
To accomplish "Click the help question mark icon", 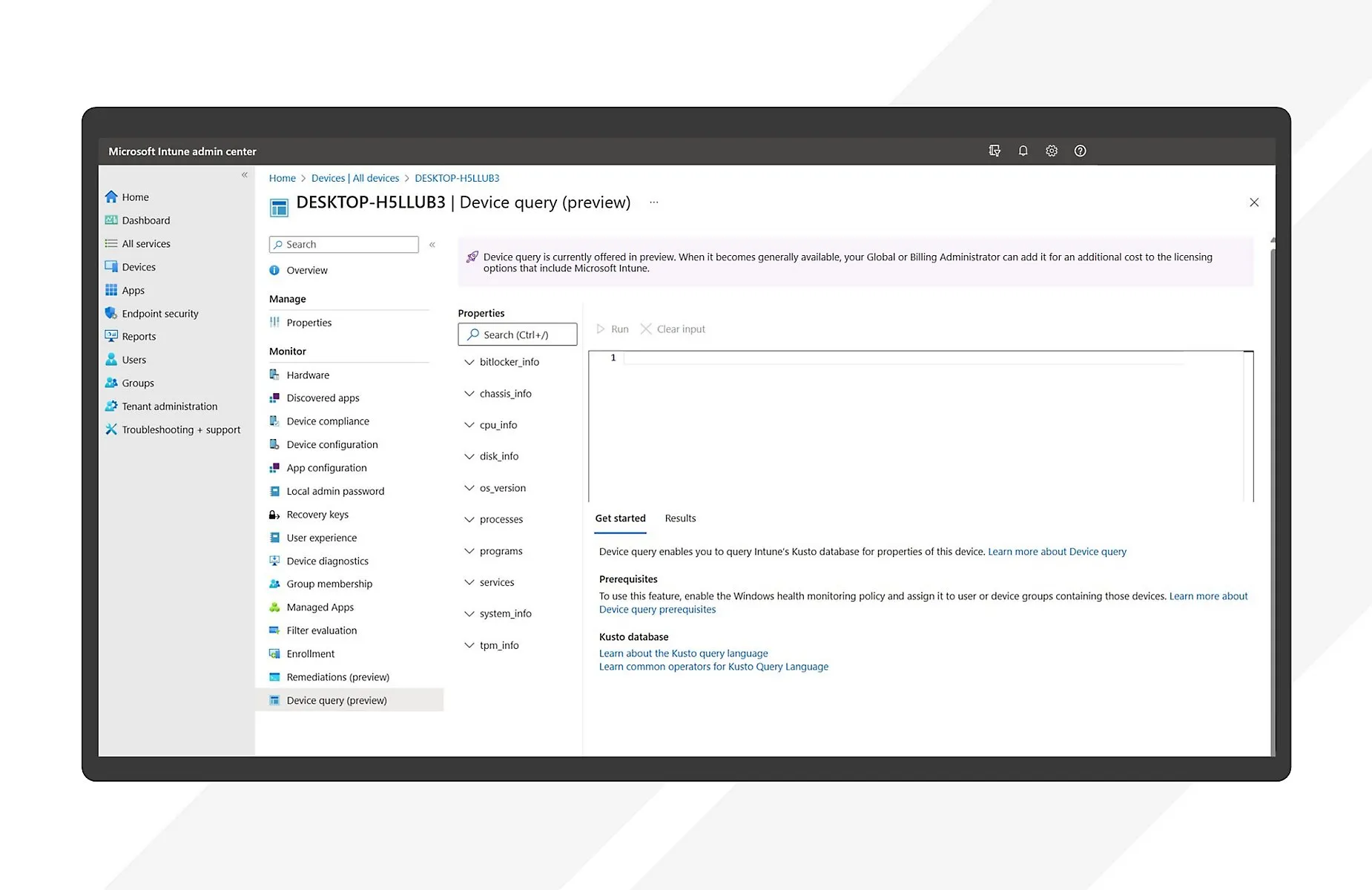I will (x=1080, y=151).
